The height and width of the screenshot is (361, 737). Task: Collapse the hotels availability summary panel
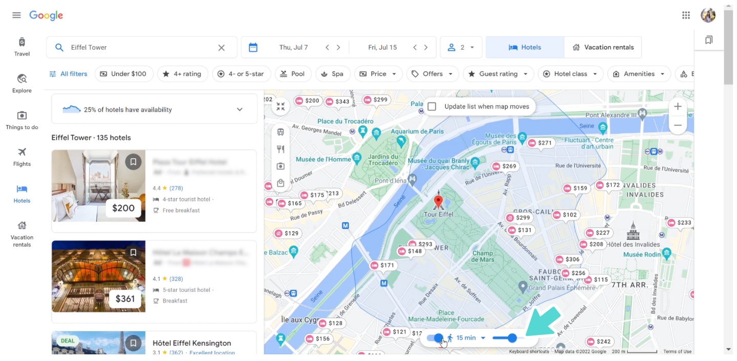point(241,109)
